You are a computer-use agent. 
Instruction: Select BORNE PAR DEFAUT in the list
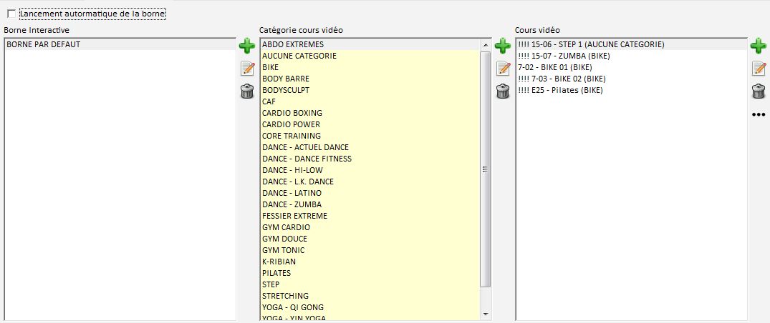click(43, 44)
